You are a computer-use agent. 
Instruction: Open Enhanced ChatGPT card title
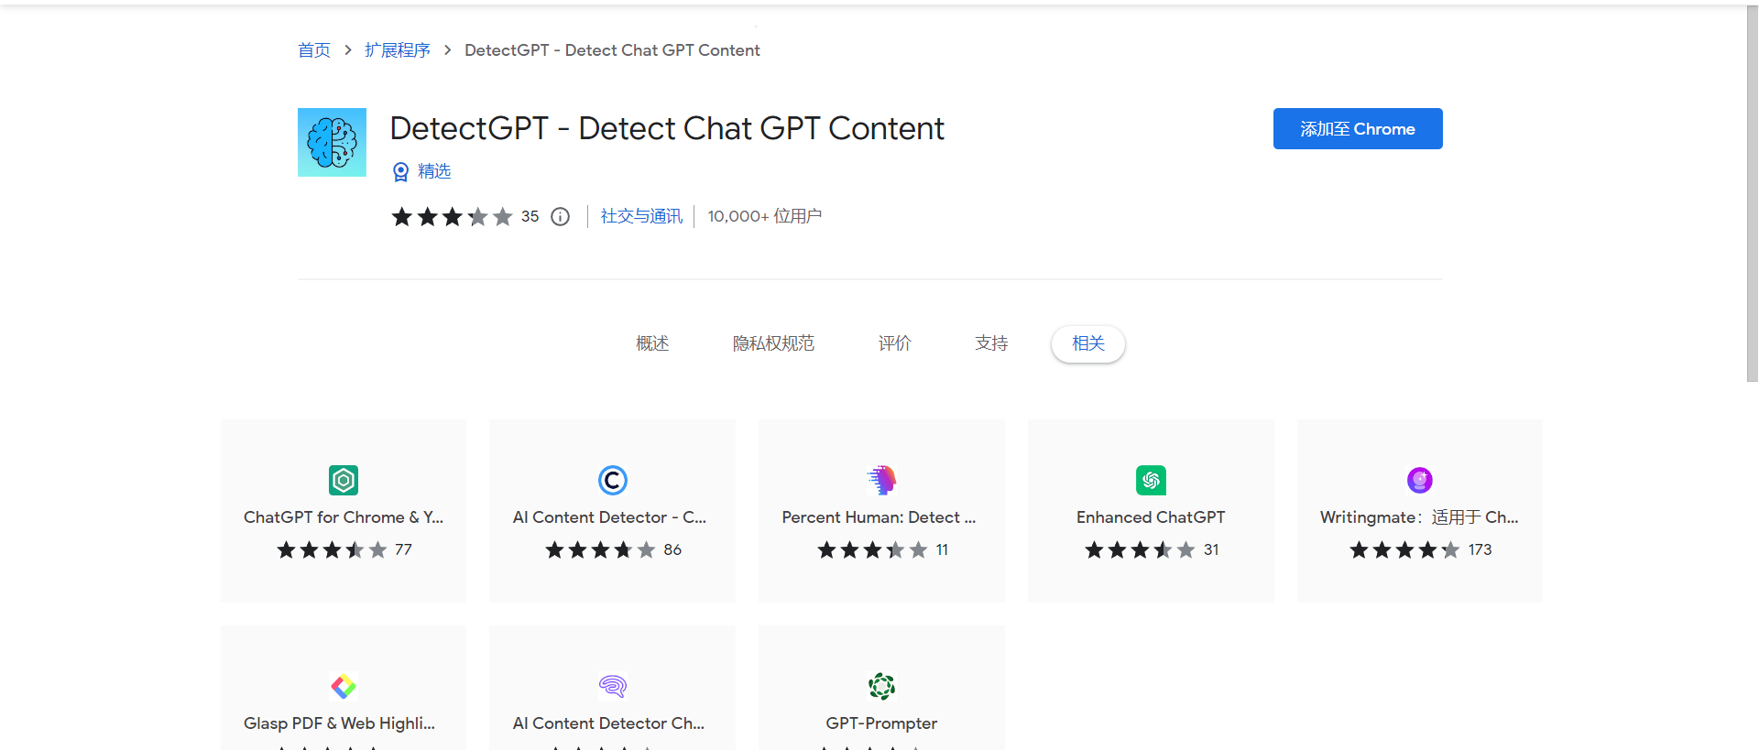tap(1151, 517)
